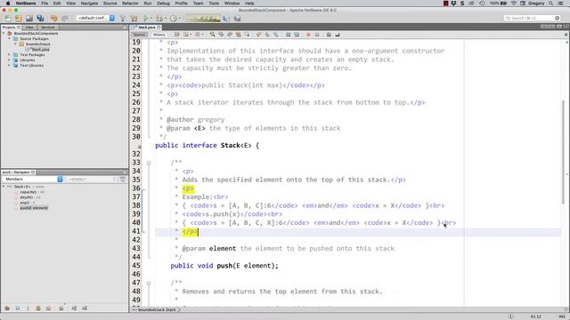Toggle Show Inner Classes filter in Navigator

pos(48,308)
